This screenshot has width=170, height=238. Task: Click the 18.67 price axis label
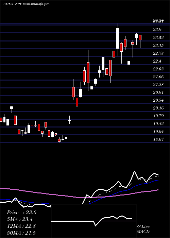click(158, 139)
